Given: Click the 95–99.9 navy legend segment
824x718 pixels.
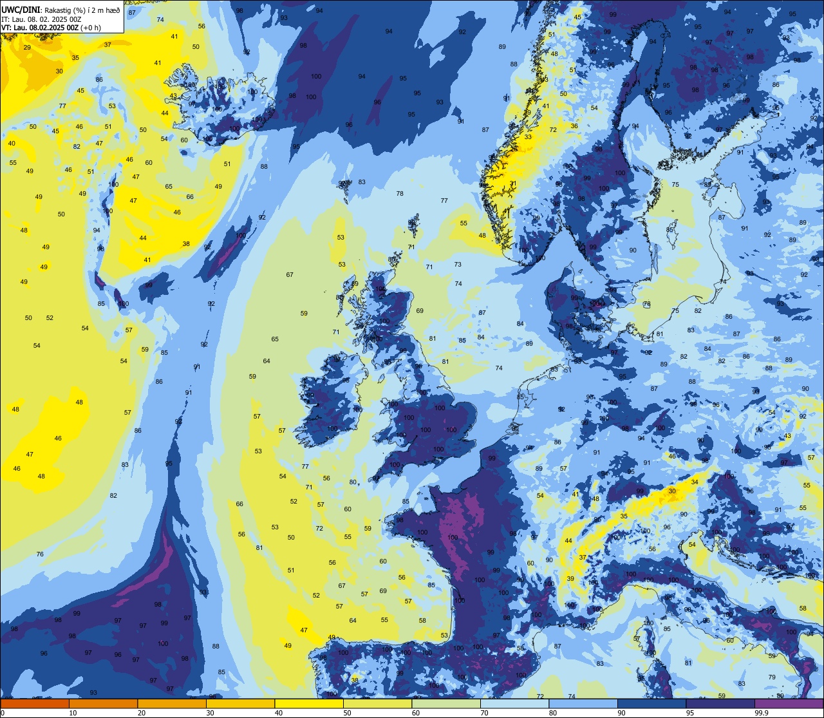Looking at the screenshot, I should (720, 703).
